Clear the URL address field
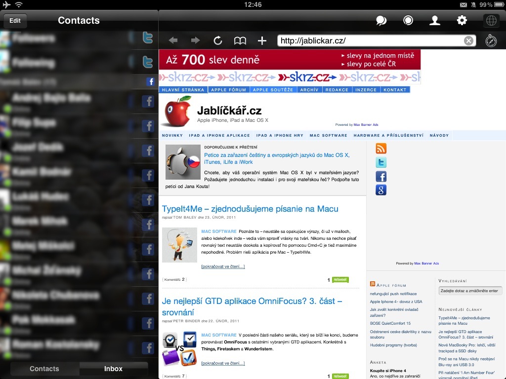The image size is (506, 379). point(468,41)
